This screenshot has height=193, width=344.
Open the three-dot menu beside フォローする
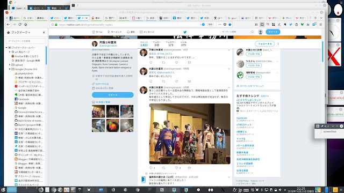click(278, 44)
